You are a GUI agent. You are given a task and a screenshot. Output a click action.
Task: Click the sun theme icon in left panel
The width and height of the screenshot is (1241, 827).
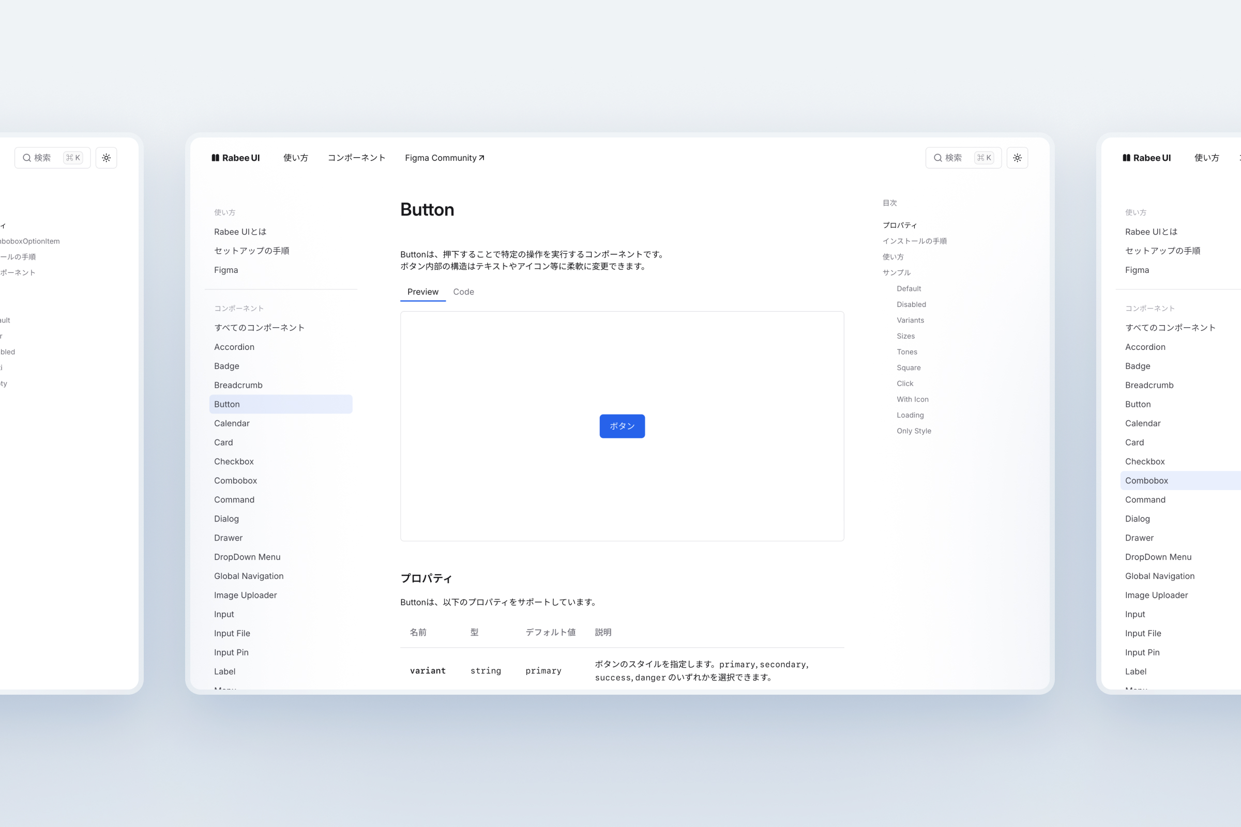106,158
